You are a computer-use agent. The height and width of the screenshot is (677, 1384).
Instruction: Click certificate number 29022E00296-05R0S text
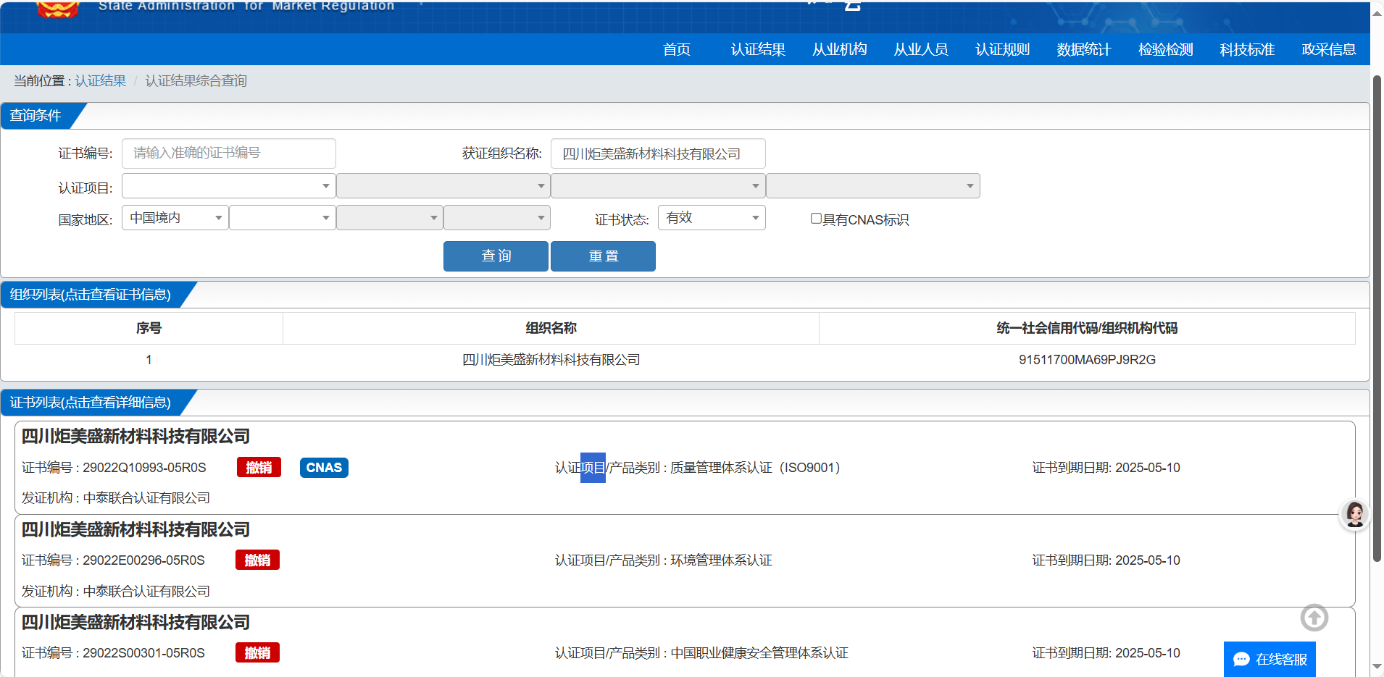pos(143,560)
